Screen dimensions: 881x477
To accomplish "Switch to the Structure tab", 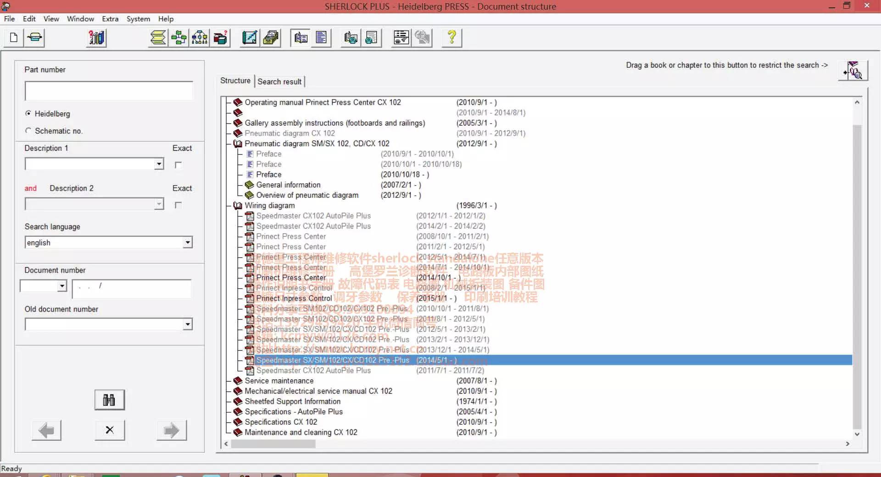I will tap(235, 81).
